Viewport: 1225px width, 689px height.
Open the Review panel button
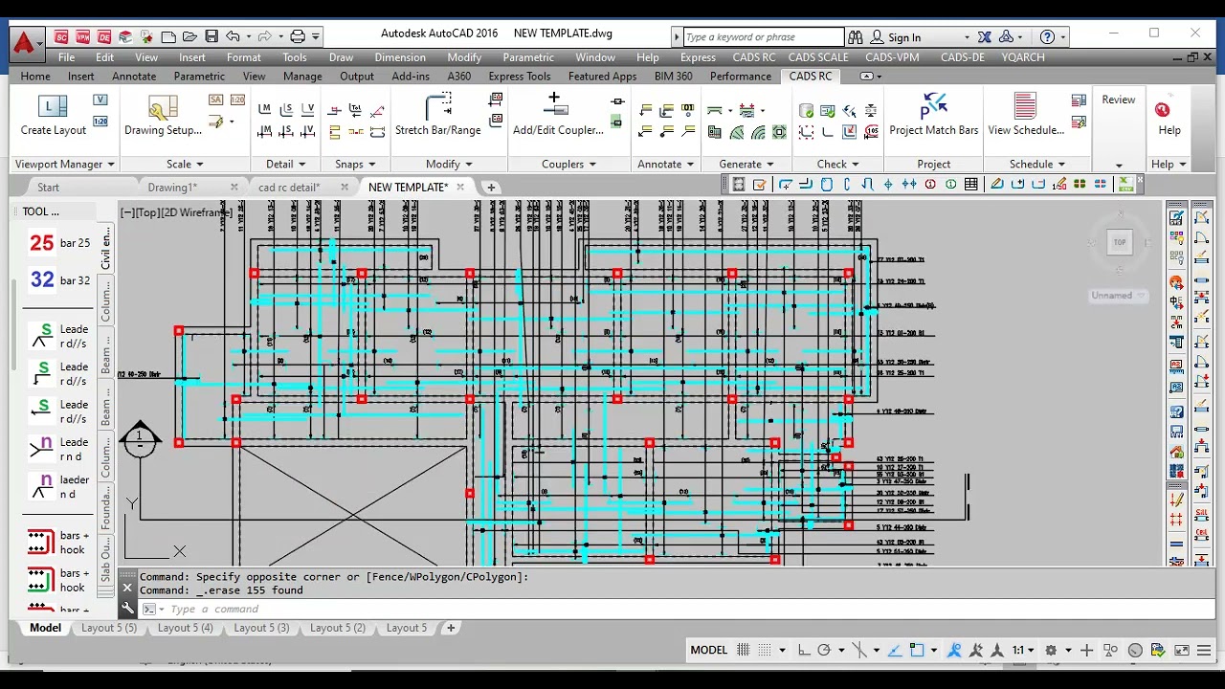(x=1118, y=100)
